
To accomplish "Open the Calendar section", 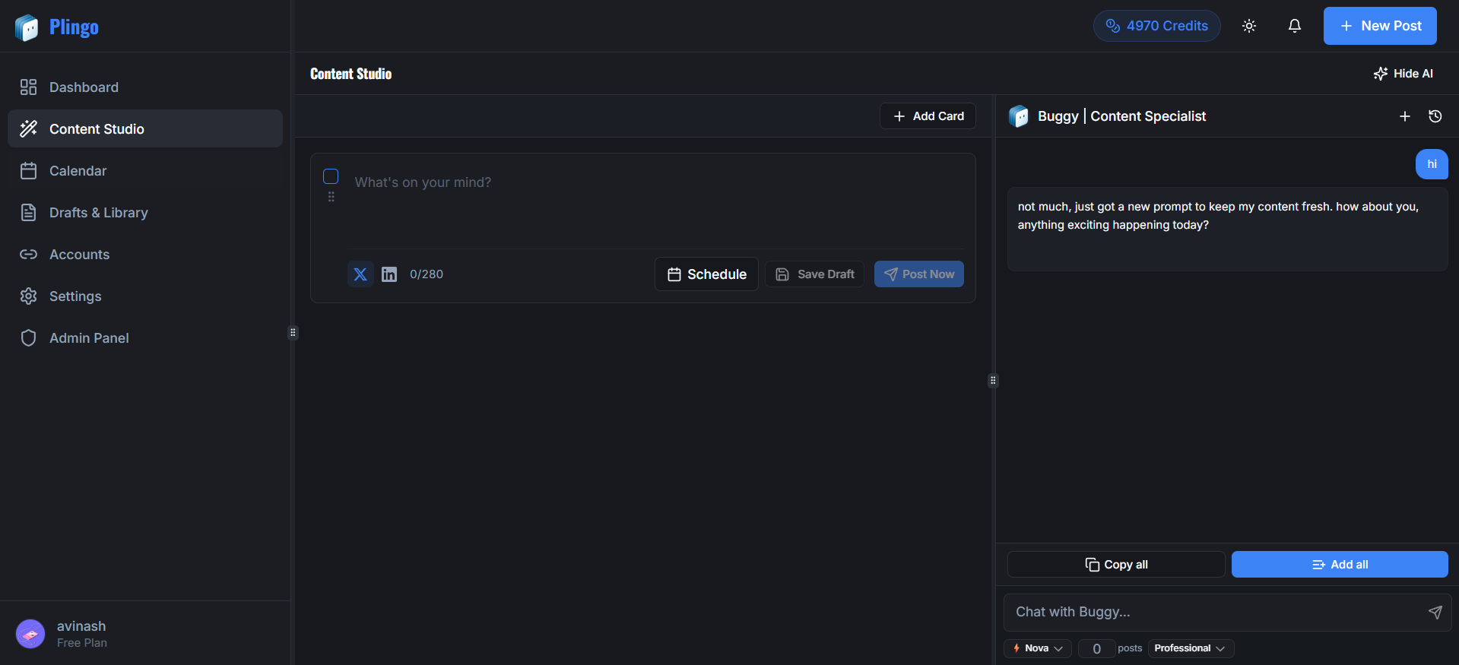I will (144, 171).
